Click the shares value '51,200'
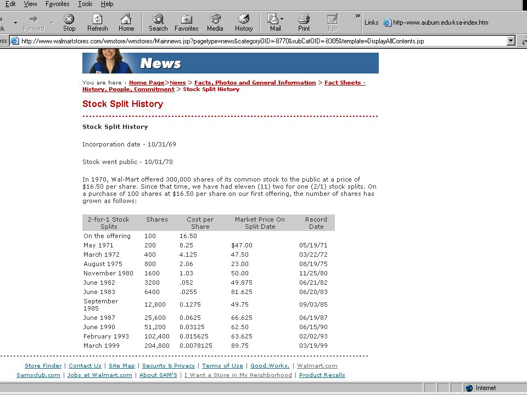 pyautogui.click(x=155, y=327)
